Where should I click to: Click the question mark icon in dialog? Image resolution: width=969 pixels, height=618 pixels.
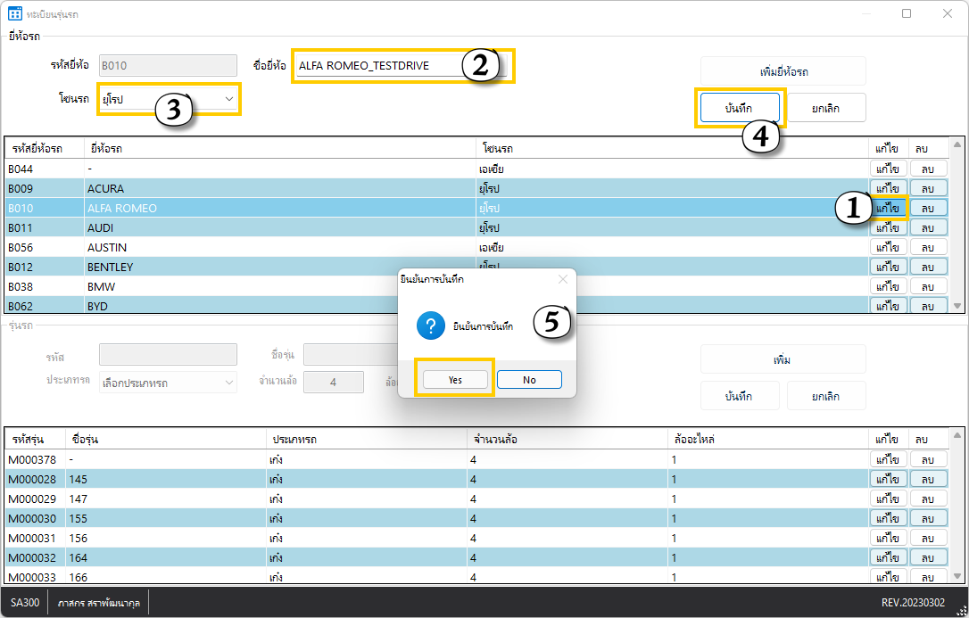(431, 326)
